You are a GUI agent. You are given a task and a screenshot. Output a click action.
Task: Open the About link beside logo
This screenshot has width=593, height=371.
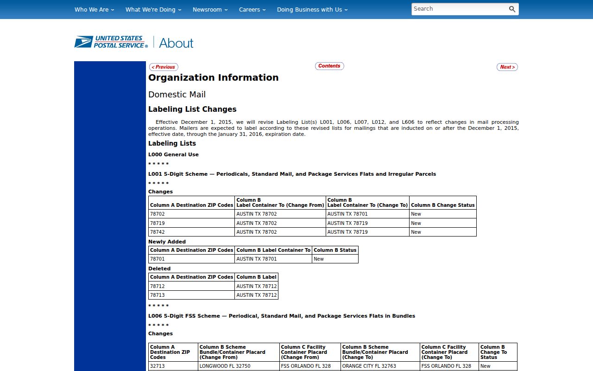click(176, 43)
